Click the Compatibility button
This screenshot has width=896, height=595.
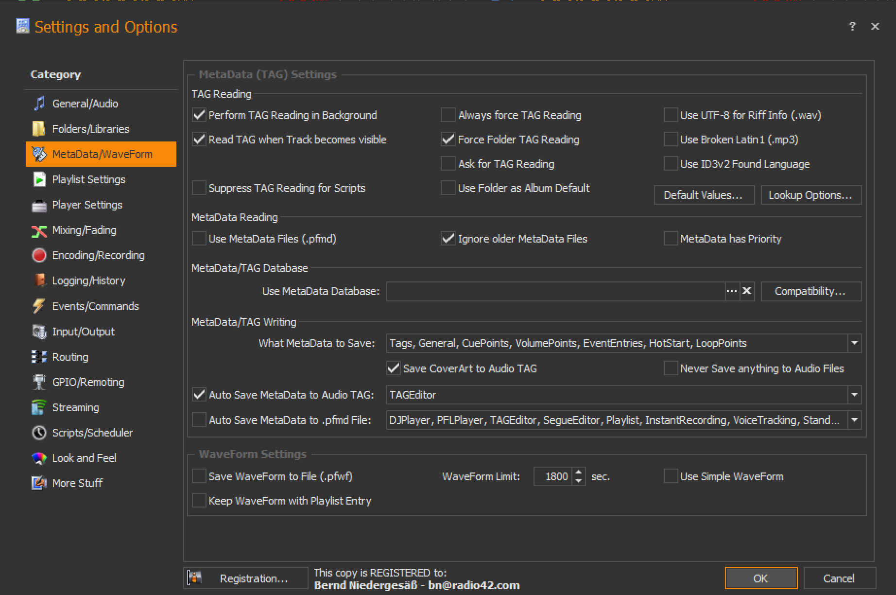[x=810, y=291]
